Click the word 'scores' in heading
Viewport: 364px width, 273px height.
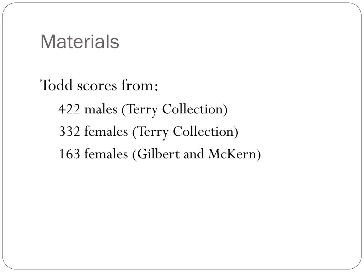click(97, 86)
